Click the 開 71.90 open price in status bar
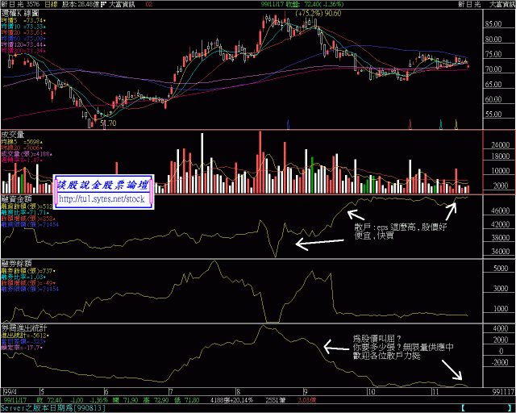516x413 pixels. point(126,400)
